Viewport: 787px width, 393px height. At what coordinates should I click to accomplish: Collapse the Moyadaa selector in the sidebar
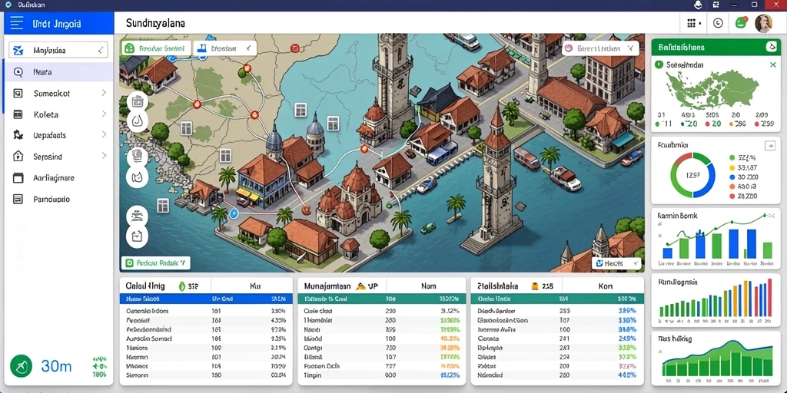101,50
